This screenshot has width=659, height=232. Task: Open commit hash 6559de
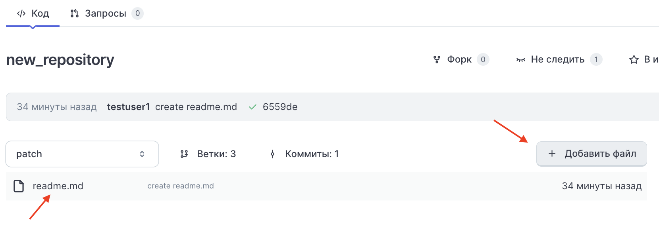point(280,107)
